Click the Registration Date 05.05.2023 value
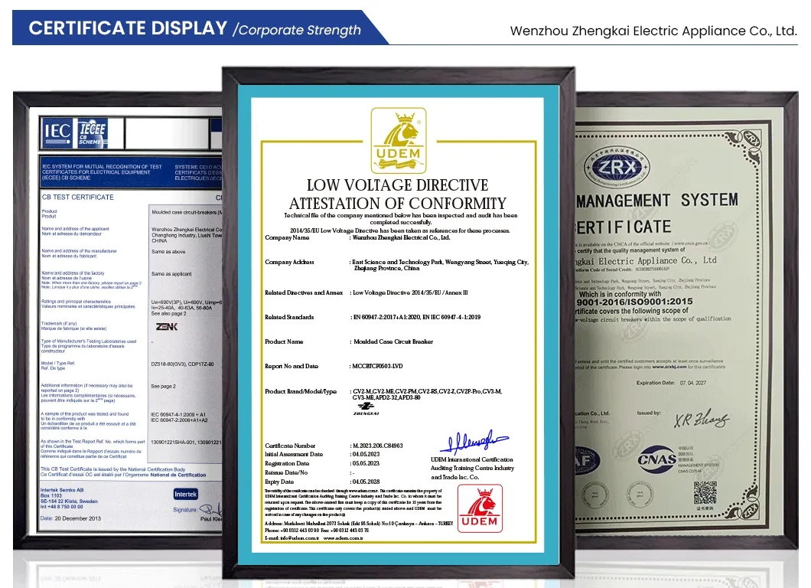The height and width of the screenshot is (588, 811). tap(366, 464)
